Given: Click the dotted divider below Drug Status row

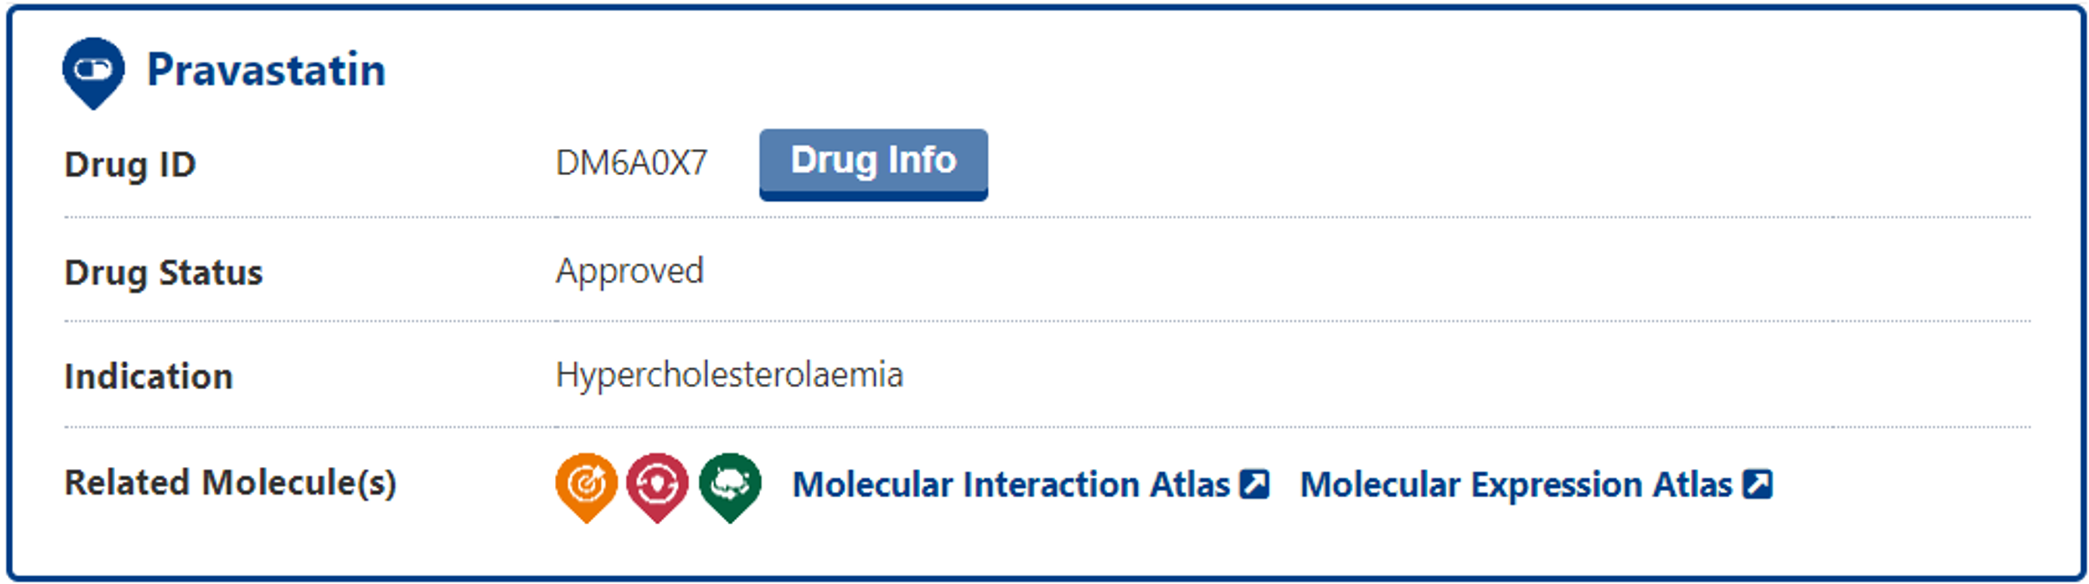Looking at the screenshot, I should (1046, 321).
